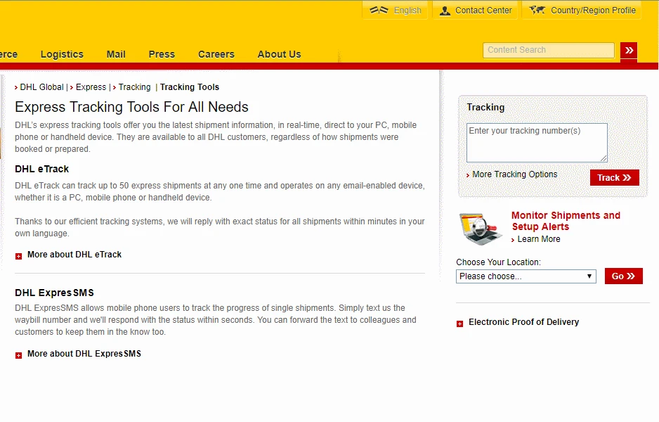
Task: Click More about DHL ExpresSMS text
Action: coord(84,354)
